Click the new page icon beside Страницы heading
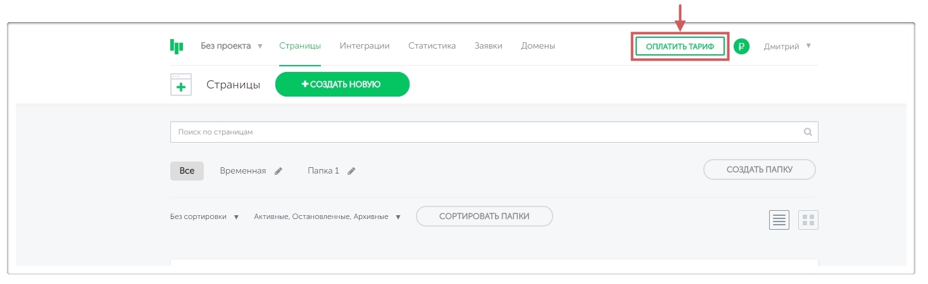Screen dimensions: 928x284 click(x=181, y=85)
